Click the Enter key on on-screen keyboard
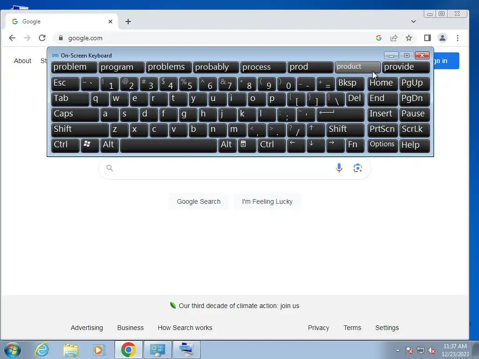479x359 pixels. click(x=341, y=115)
